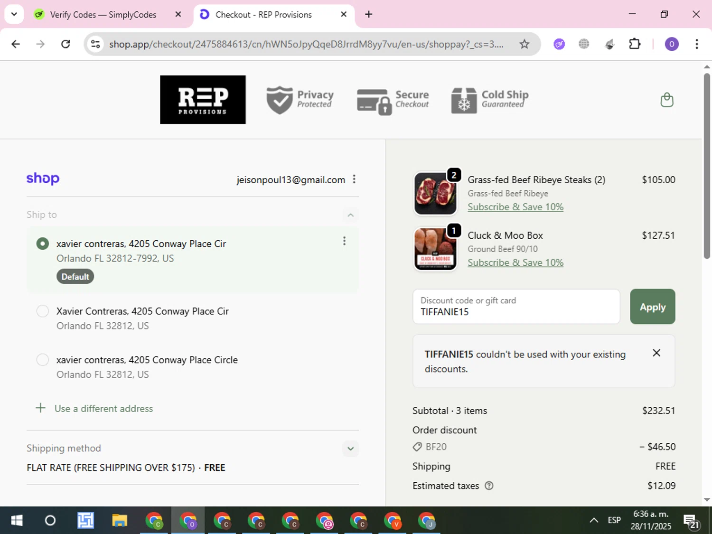Open Windows Start menu
Image resolution: width=712 pixels, height=534 pixels.
(x=17, y=521)
